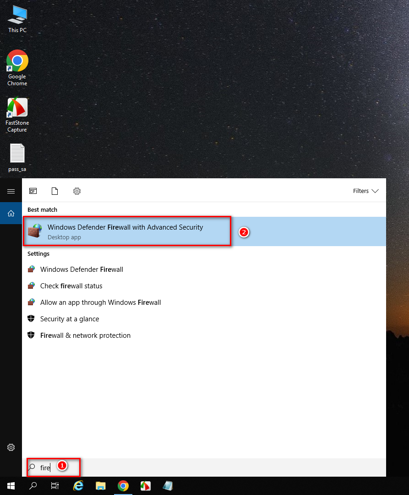
Task: Launch Google Chrome from the desktop
Action: (x=17, y=60)
